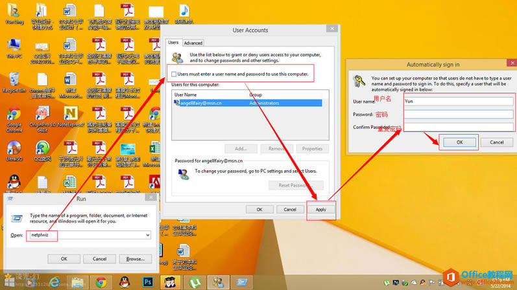The height and width of the screenshot is (290, 517).
Task: Open the media player taskbar icon beside Start
Action: (x=30, y=282)
